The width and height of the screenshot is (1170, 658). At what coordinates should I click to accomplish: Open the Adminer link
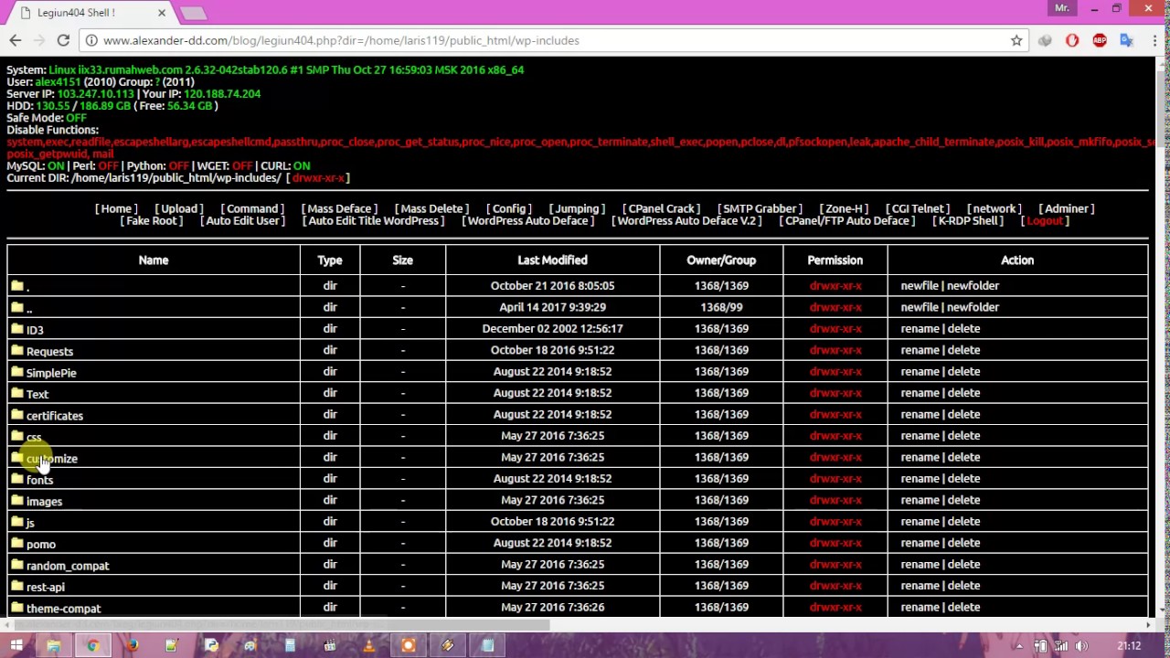point(1067,208)
